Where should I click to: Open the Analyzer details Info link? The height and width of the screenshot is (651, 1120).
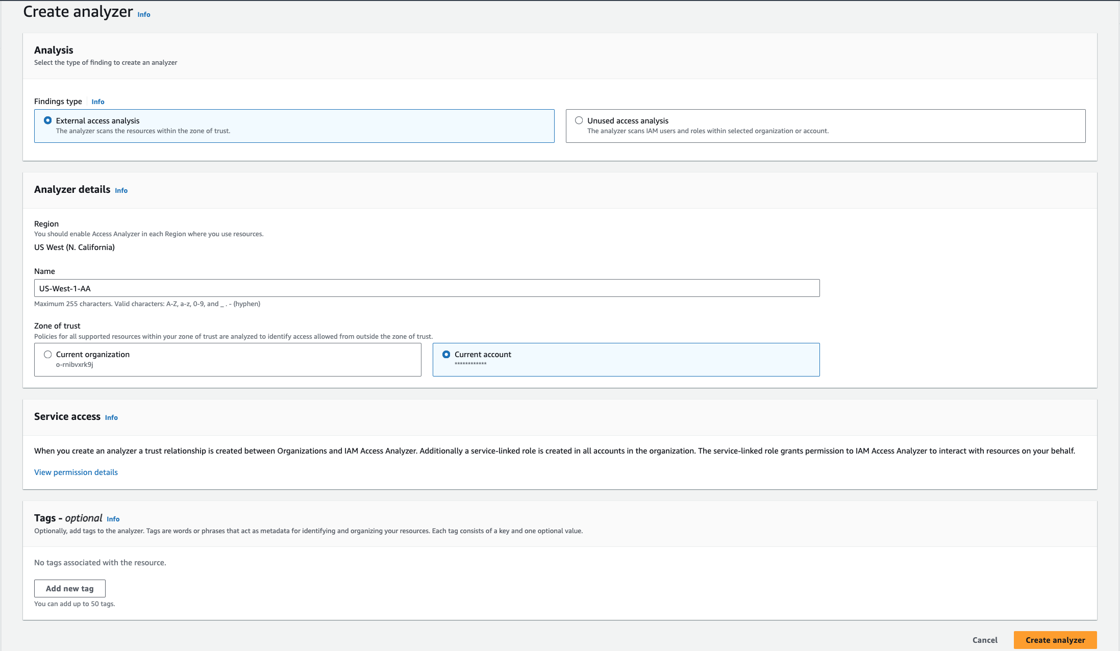tap(121, 190)
